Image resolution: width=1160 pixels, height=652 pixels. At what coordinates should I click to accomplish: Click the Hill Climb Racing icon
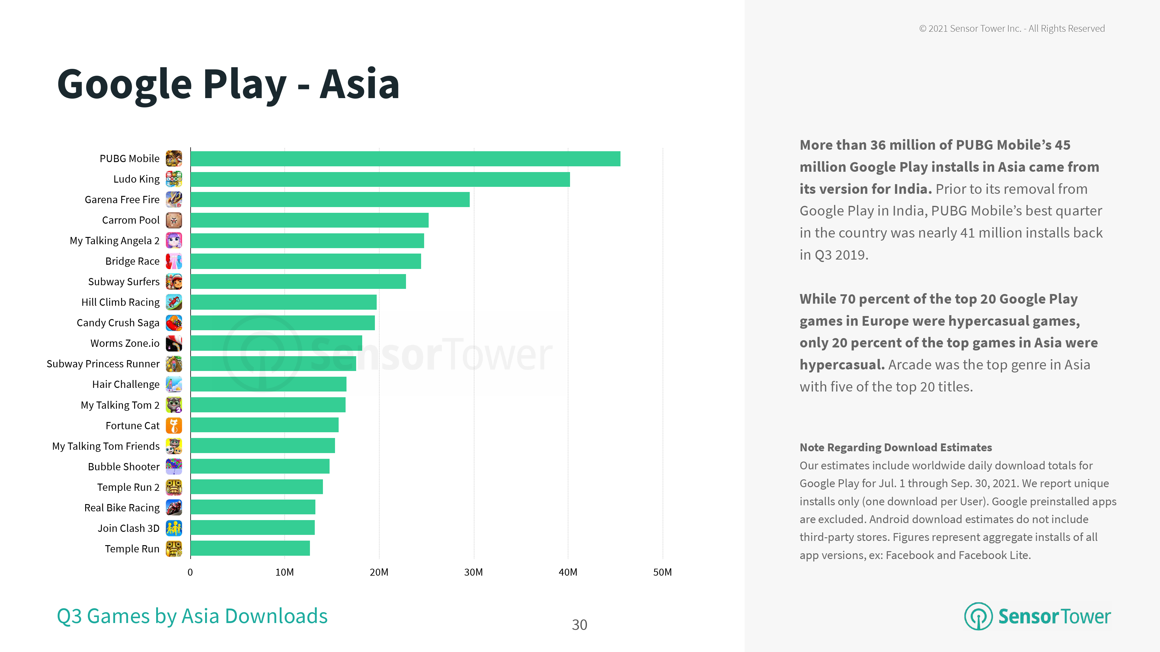click(x=174, y=302)
